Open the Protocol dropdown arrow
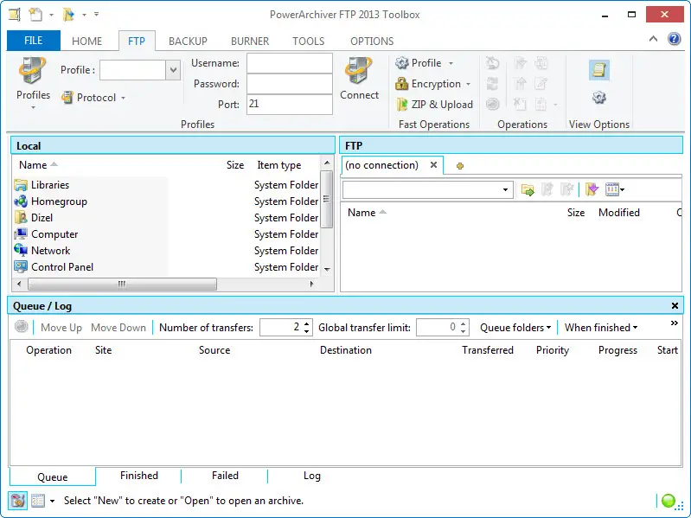This screenshot has width=691, height=518. 124,98
